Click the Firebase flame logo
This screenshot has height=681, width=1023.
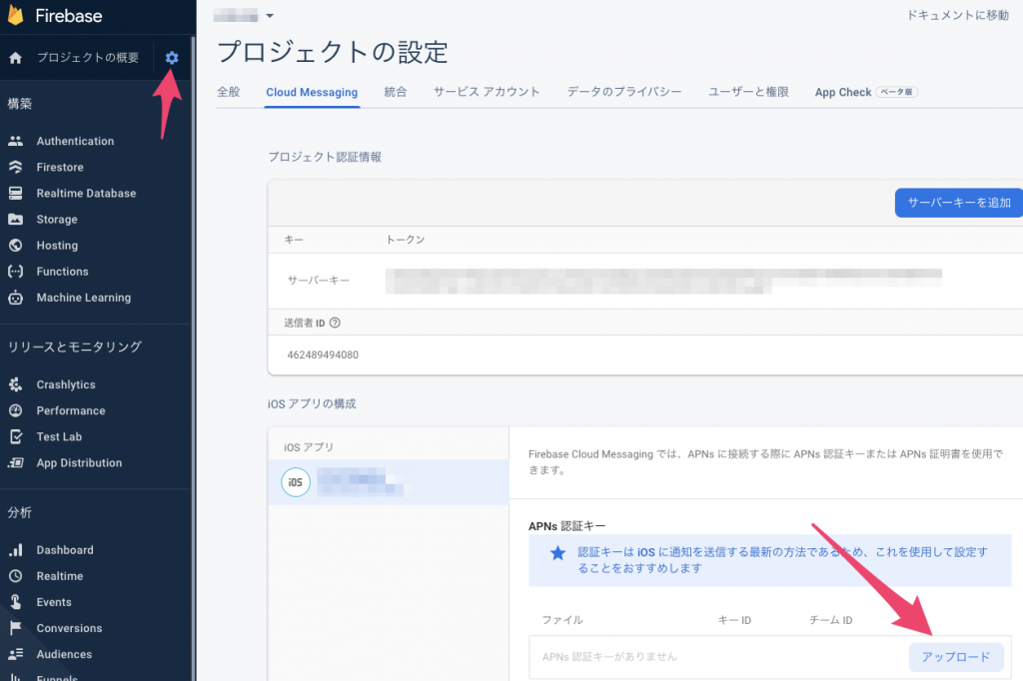16,16
